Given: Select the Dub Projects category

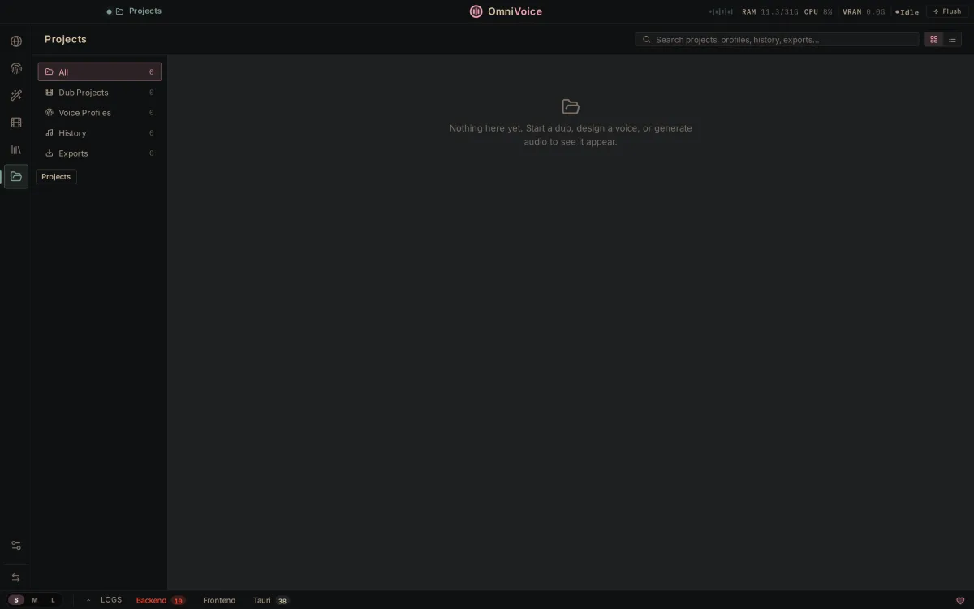Looking at the screenshot, I should [x=100, y=93].
